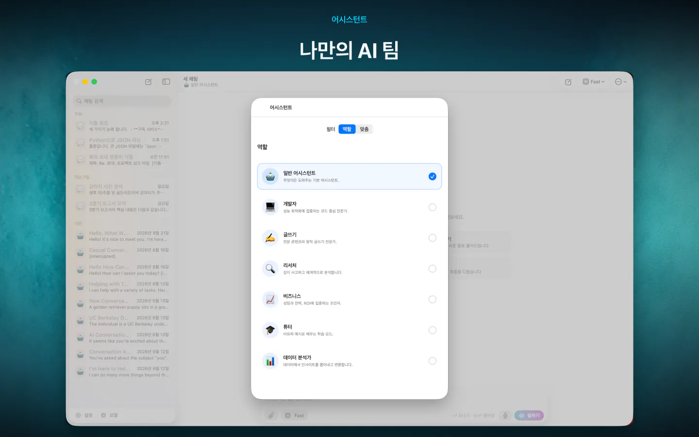This screenshot has width=699, height=437.
Task: Open the Python으로 JSON 파싱 chat
Action: click(122, 143)
